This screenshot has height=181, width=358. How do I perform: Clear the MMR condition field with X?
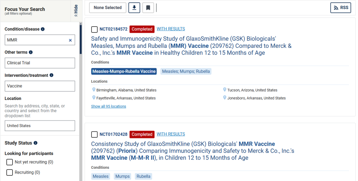tap(70, 40)
